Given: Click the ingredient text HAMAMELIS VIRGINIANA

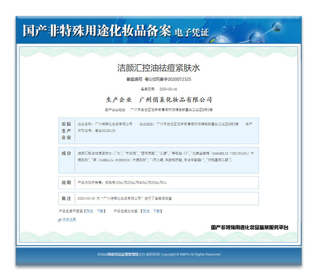Looking at the screenshot, I should [230, 154].
